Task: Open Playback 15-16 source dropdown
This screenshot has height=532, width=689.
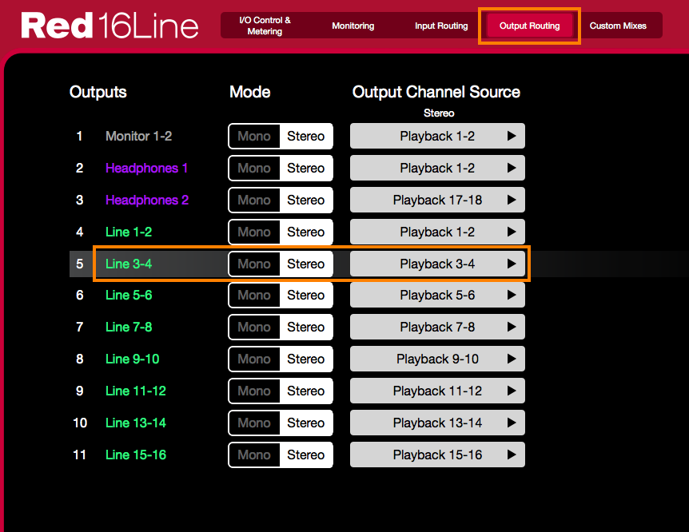Action: (437, 455)
